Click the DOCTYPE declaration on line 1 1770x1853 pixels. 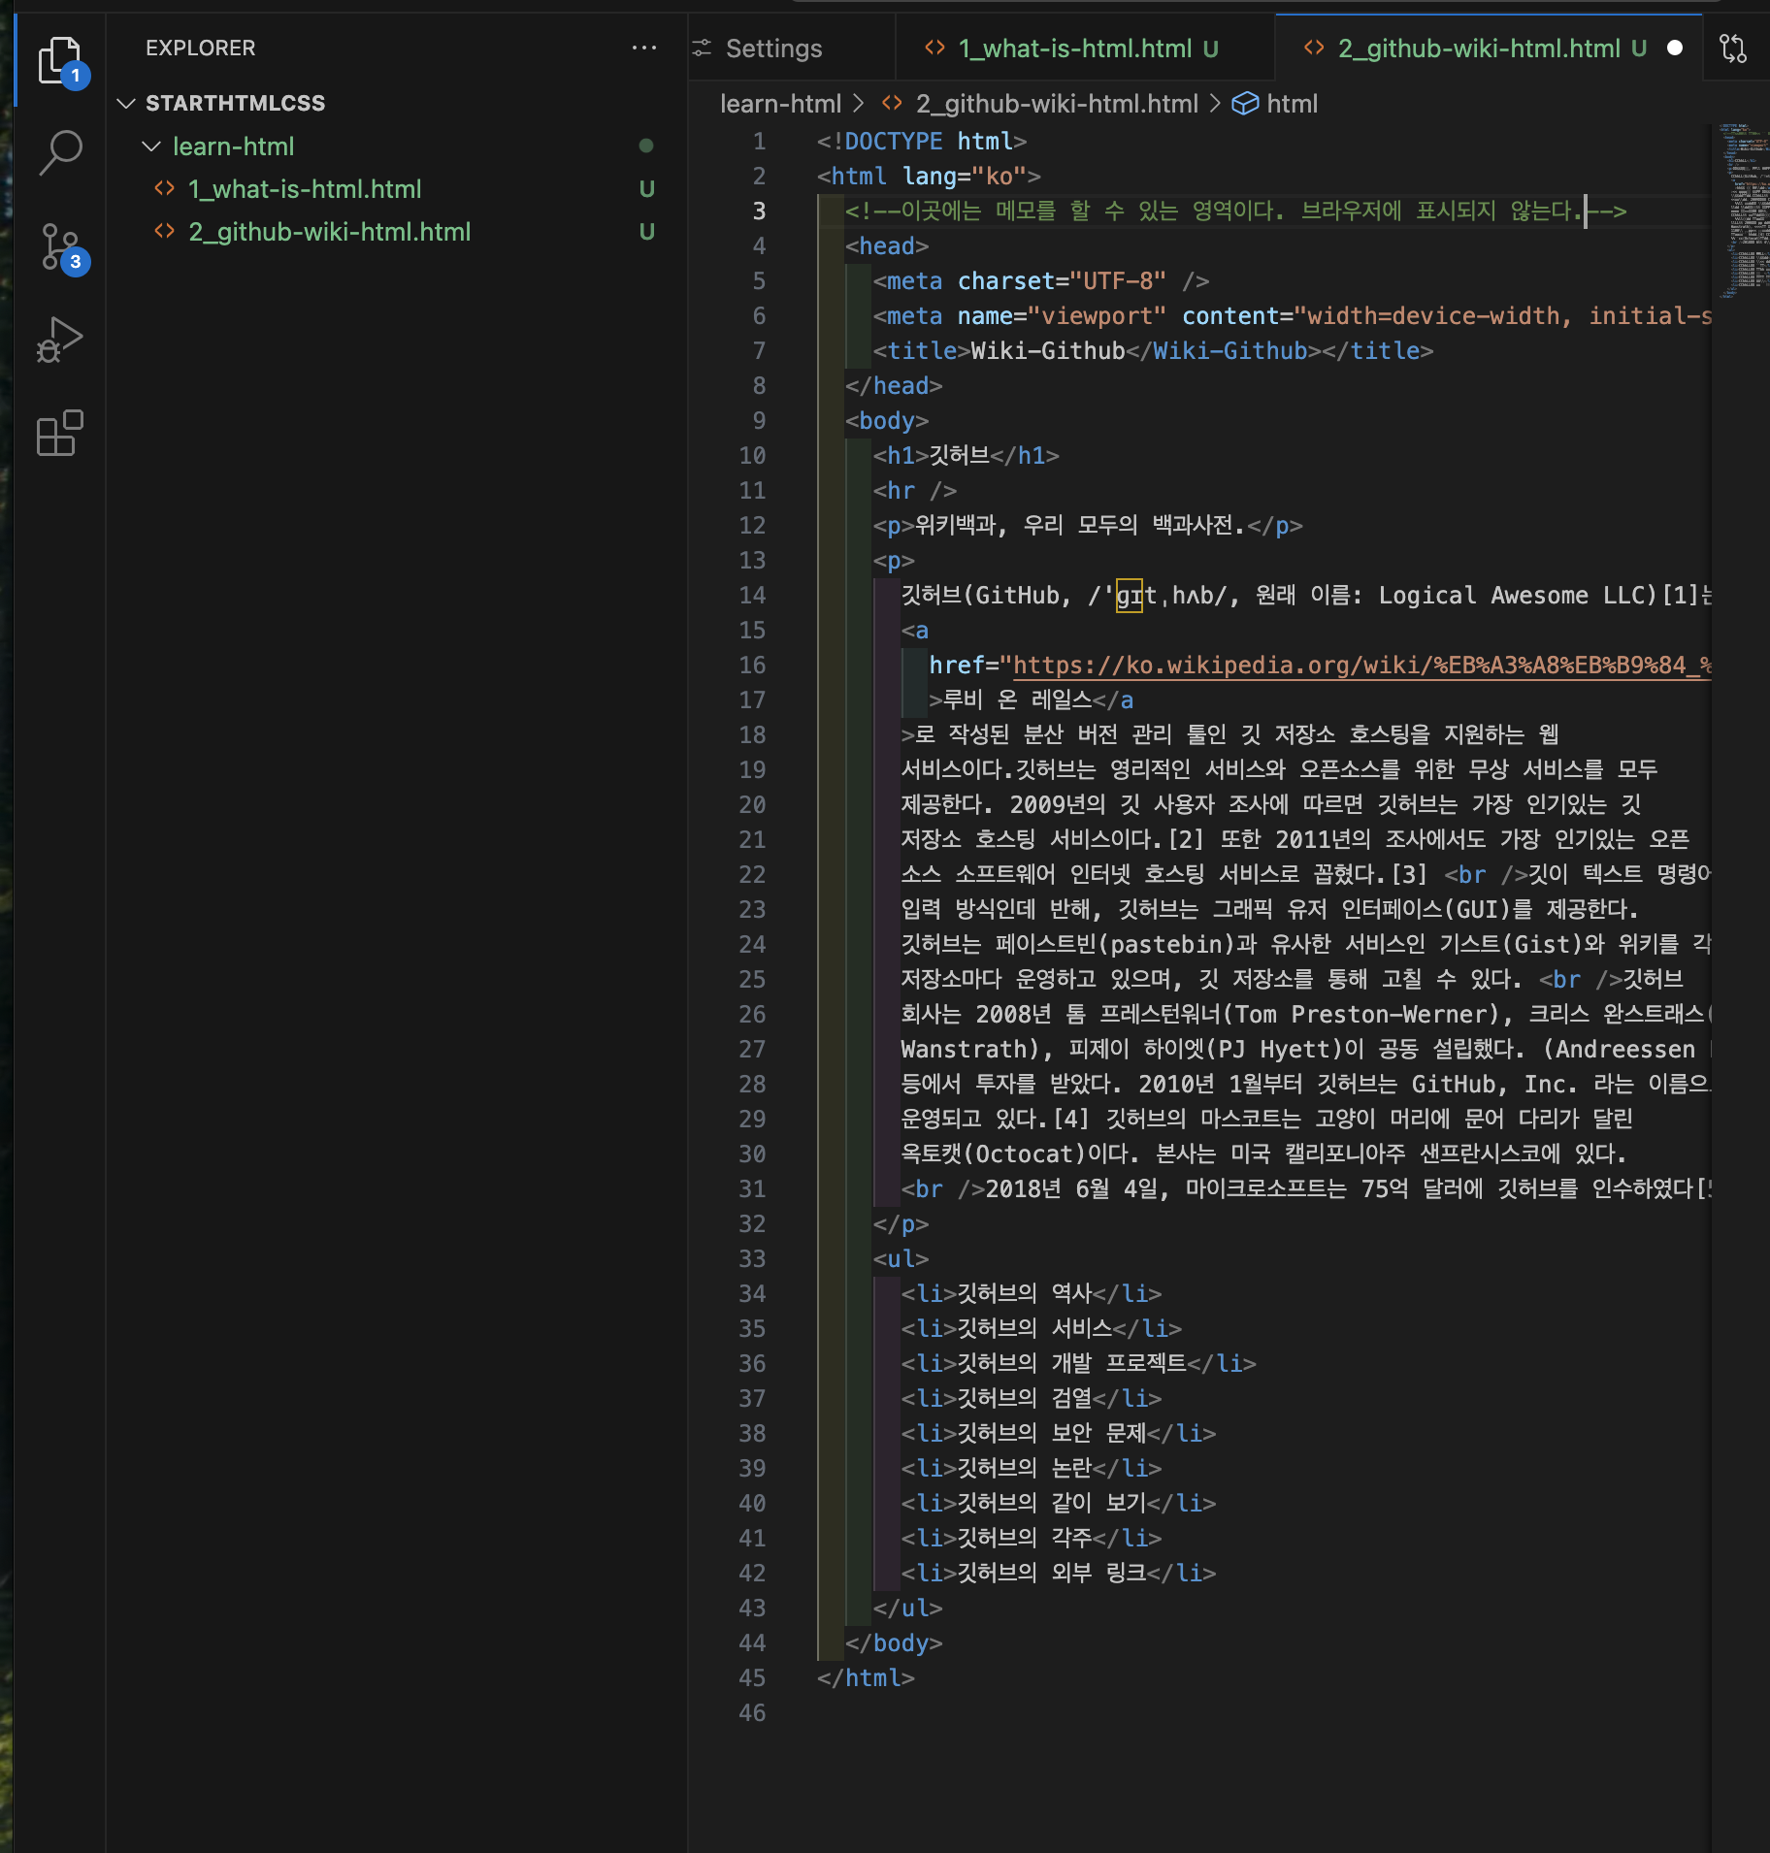click(921, 141)
